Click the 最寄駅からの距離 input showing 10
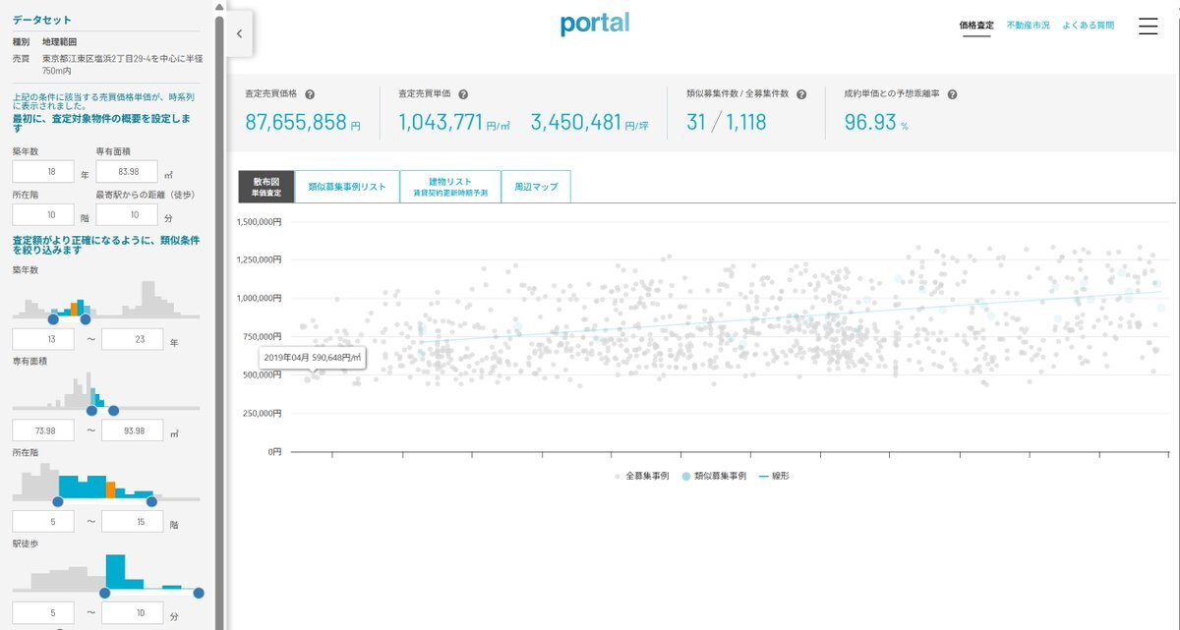This screenshot has width=1180, height=630. (127, 214)
